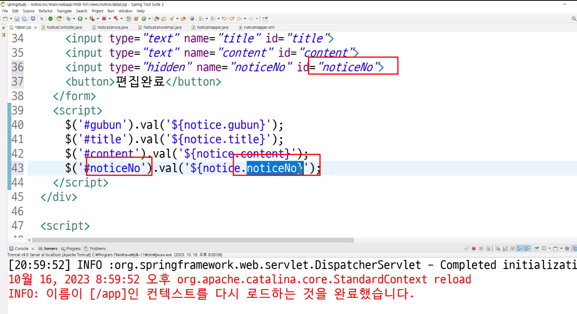
Task: Click the Next Annotation toolbar icon
Action: [201, 19]
